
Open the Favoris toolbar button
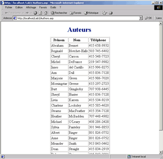[75, 13]
